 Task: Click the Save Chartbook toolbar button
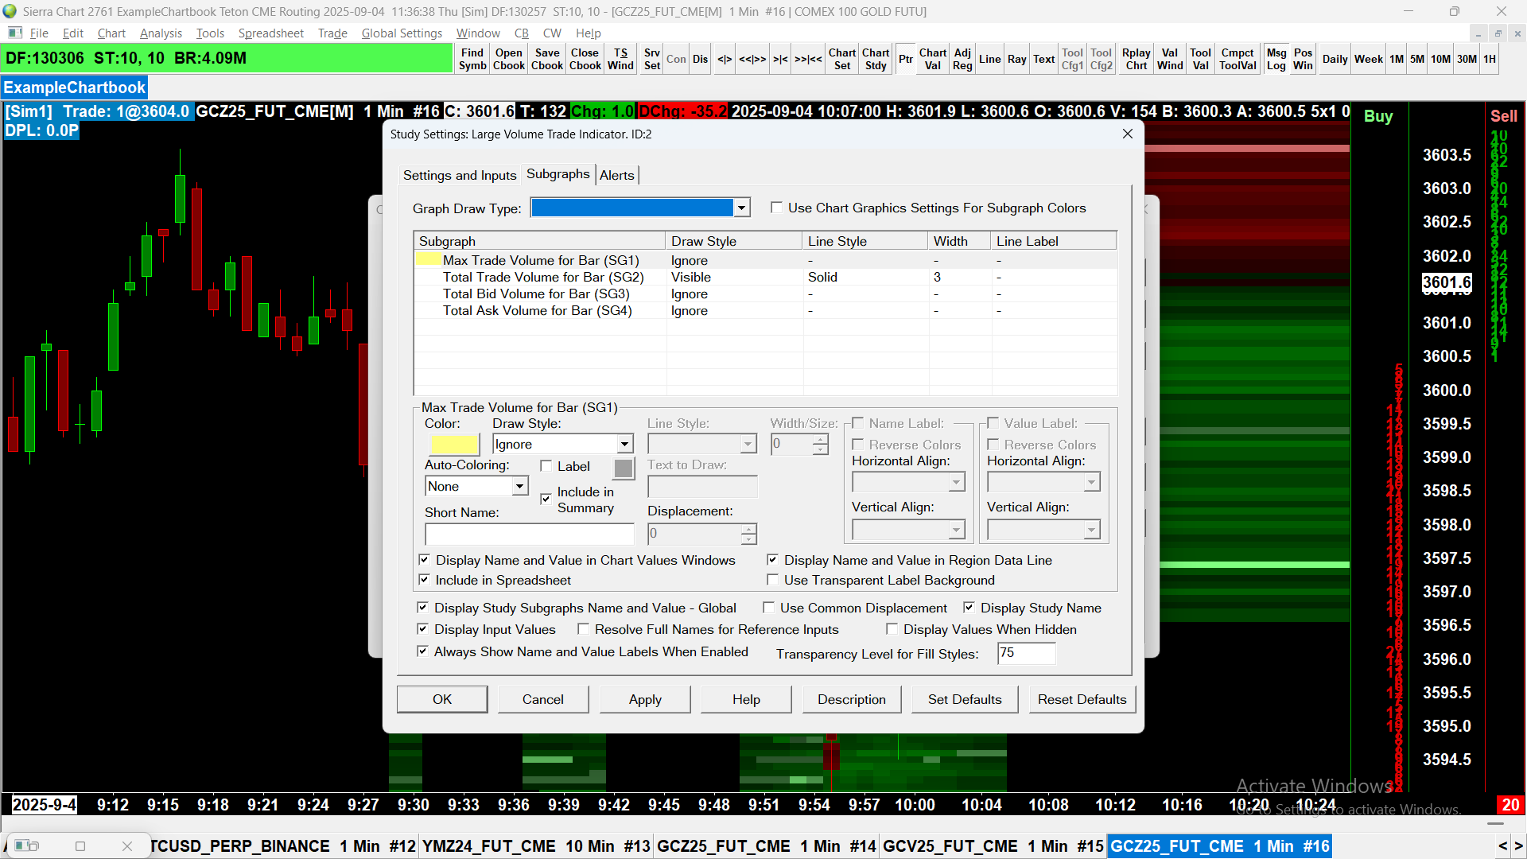[547, 59]
